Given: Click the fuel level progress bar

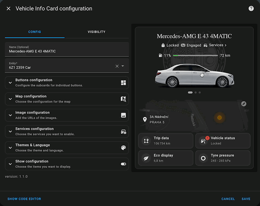Looking at the screenshot, I should [195, 55].
